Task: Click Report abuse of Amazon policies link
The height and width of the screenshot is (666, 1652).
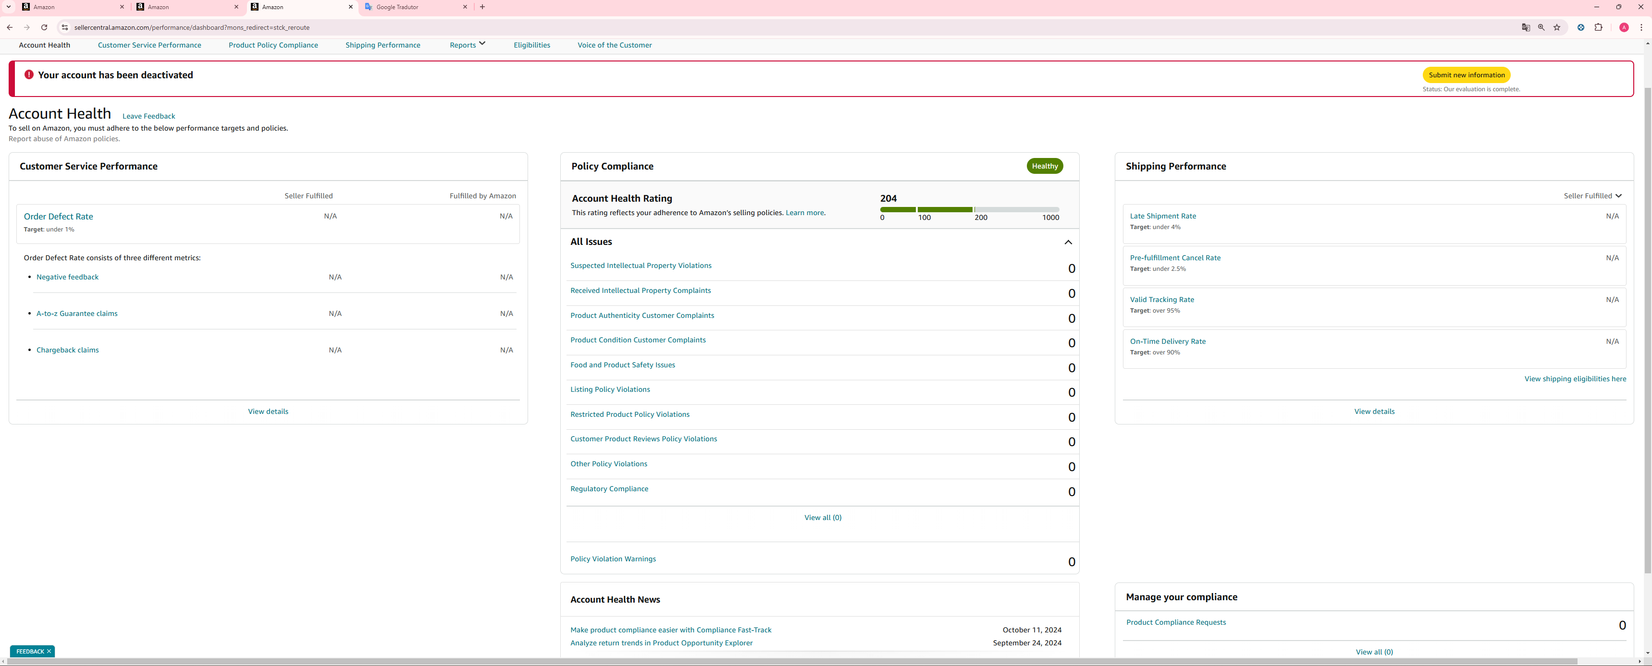Action: (64, 138)
